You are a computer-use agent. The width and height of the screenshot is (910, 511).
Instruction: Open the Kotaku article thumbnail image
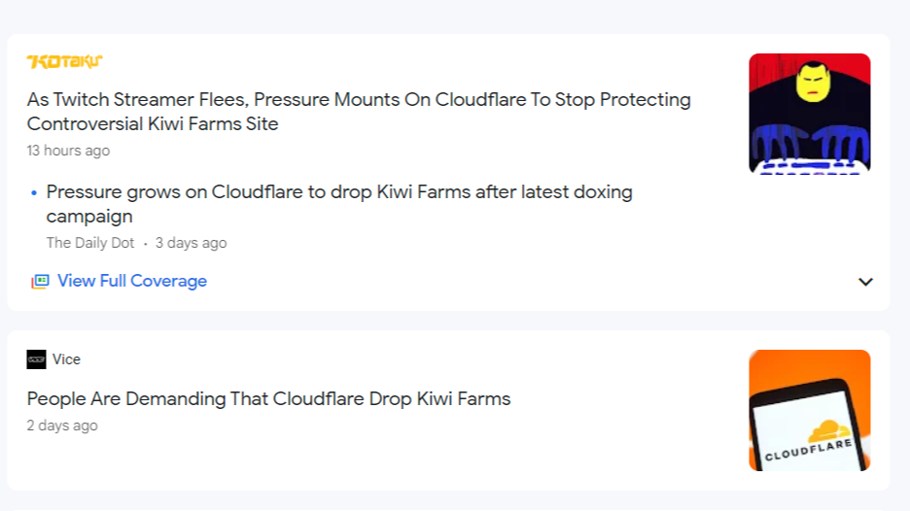[x=810, y=114]
